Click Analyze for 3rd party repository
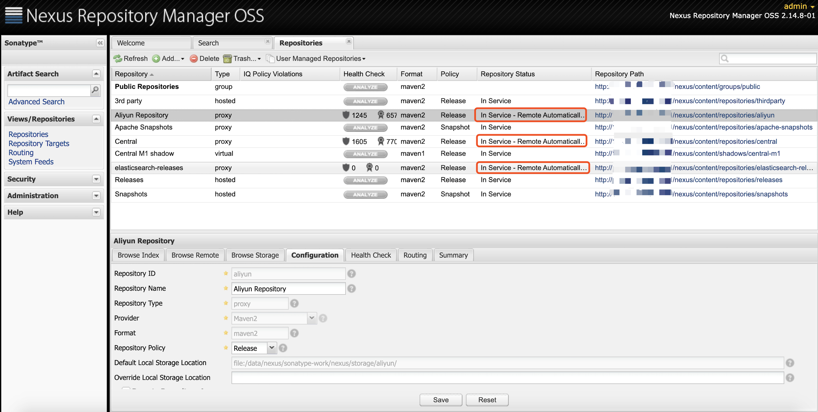This screenshot has height=412, width=818. tap(365, 101)
